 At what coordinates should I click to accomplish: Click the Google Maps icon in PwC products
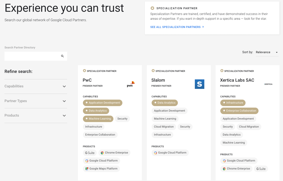pyautogui.click(x=87, y=169)
